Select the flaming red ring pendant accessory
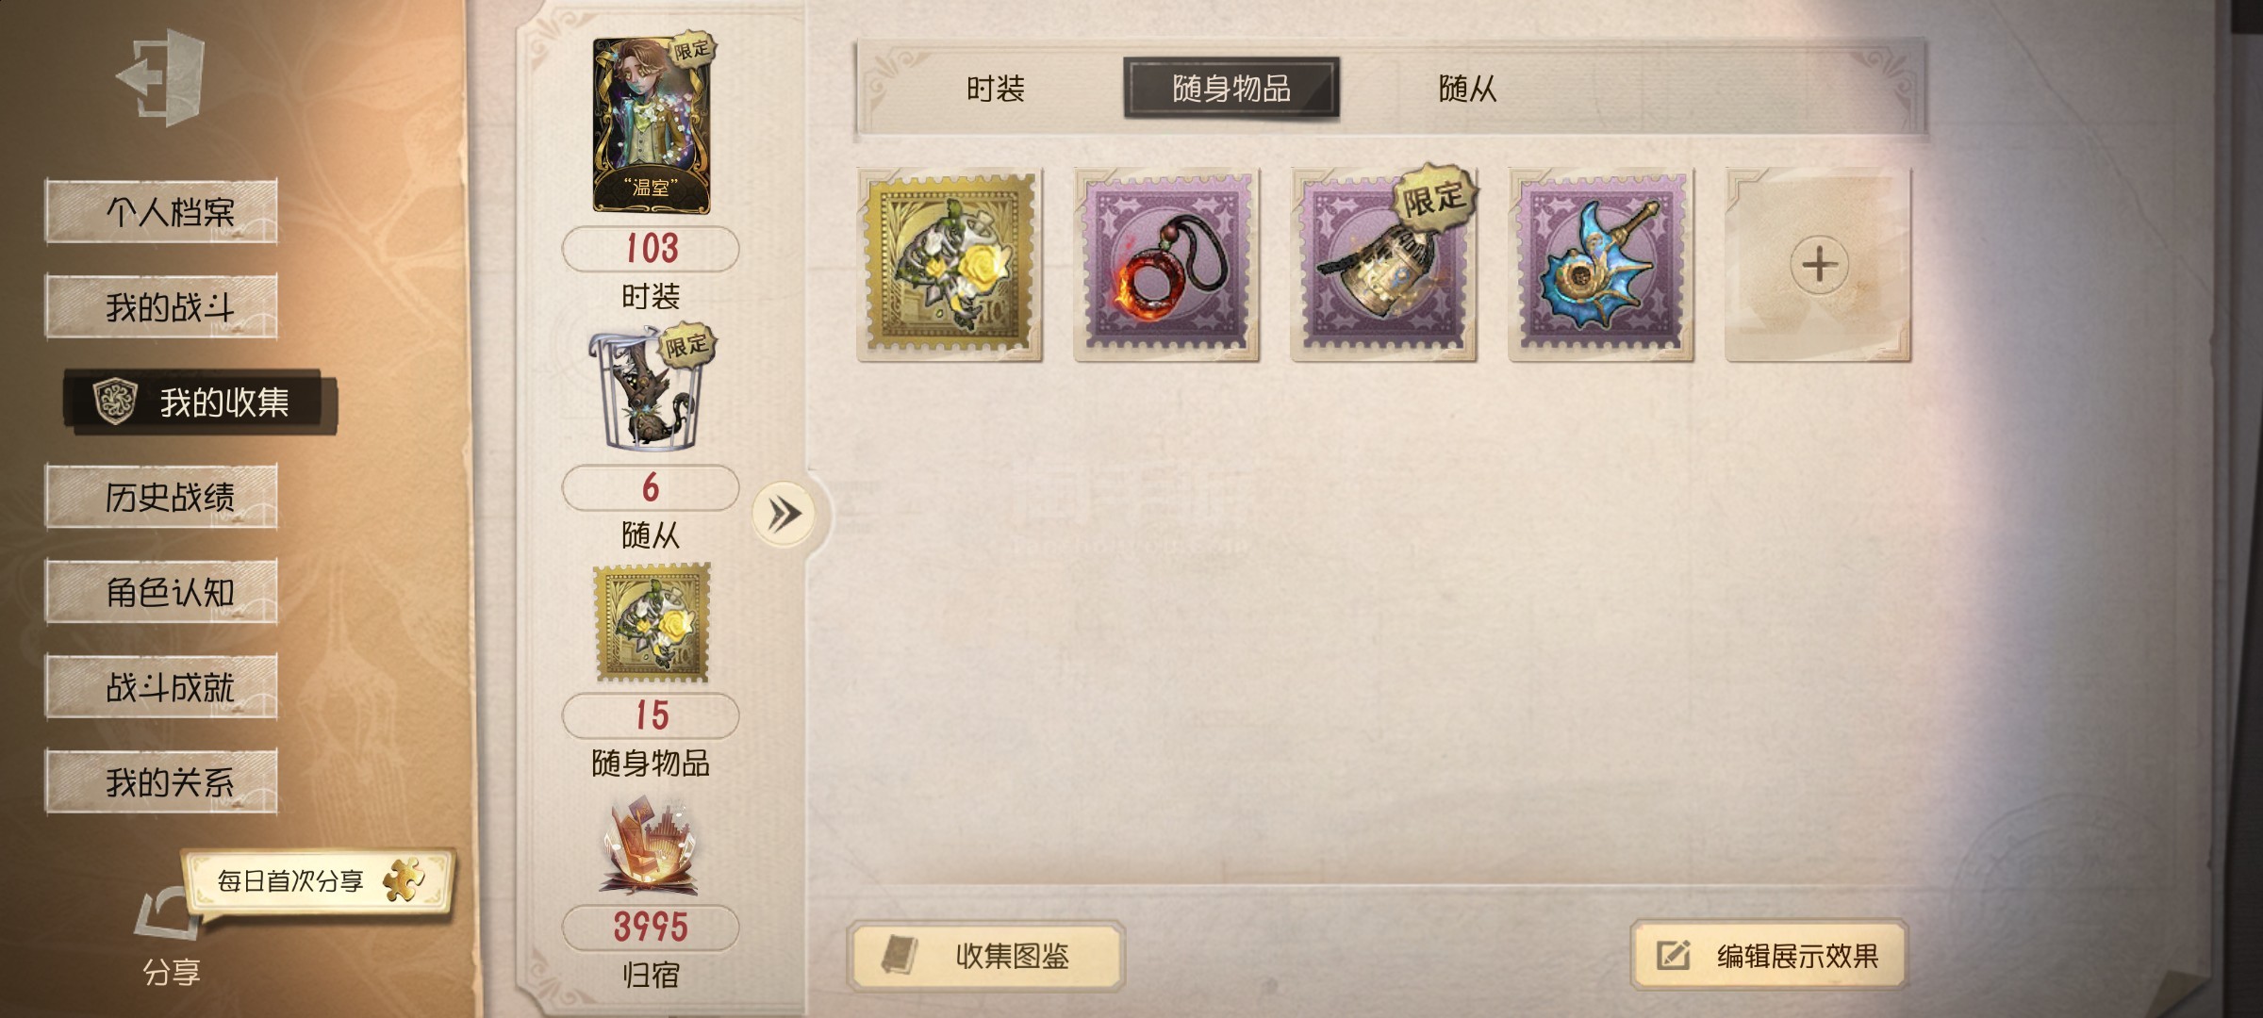Screen dimensions: 2263x1018 1166,265
